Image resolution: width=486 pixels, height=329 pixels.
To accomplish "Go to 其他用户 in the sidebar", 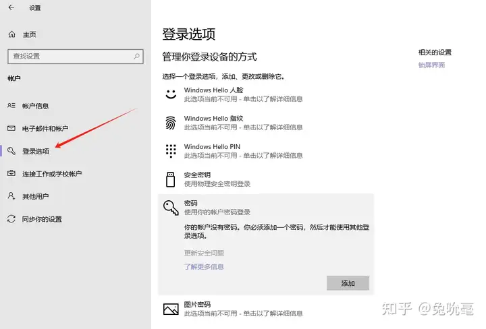I will (35, 197).
